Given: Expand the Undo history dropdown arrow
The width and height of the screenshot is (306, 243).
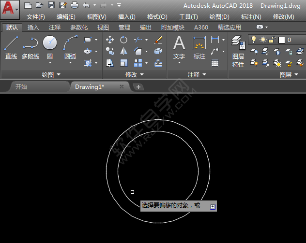Looking at the screenshot, I should [94, 5].
